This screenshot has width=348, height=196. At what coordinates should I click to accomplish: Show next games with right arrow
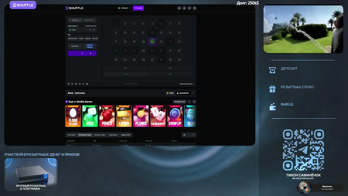pyautogui.click(x=194, y=102)
